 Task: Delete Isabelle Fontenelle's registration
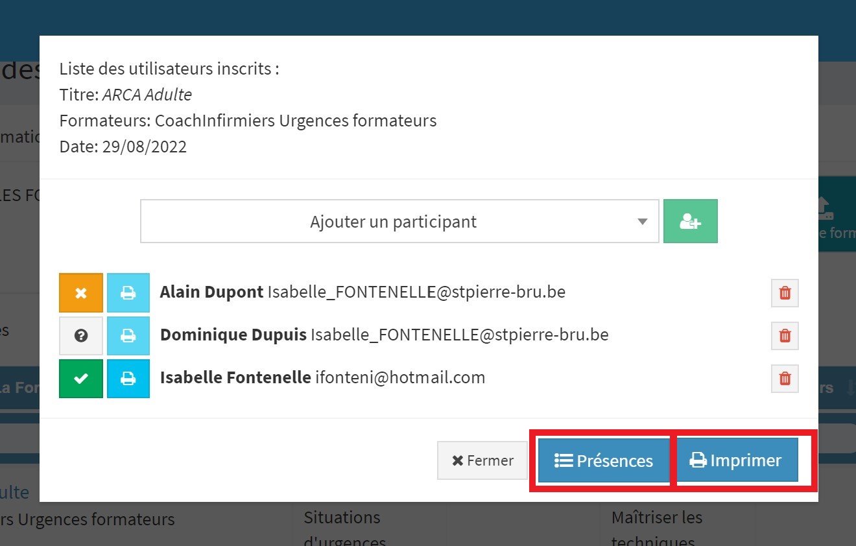(x=785, y=379)
